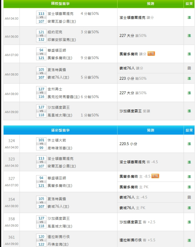This screenshot has height=247, width=196.
Task: Click score 116 for 奧克拉荷馬雷霆
Action: coord(41,97)
